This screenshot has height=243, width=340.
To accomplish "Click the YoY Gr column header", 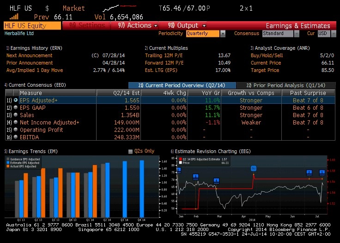I will tap(204, 93).
